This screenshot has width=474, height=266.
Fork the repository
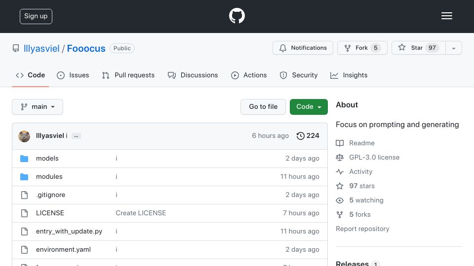click(x=362, y=48)
